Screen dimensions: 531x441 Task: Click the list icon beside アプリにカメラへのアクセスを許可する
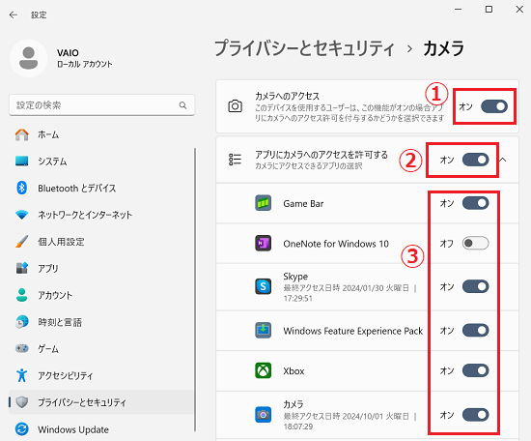pyautogui.click(x=235, y=160)
